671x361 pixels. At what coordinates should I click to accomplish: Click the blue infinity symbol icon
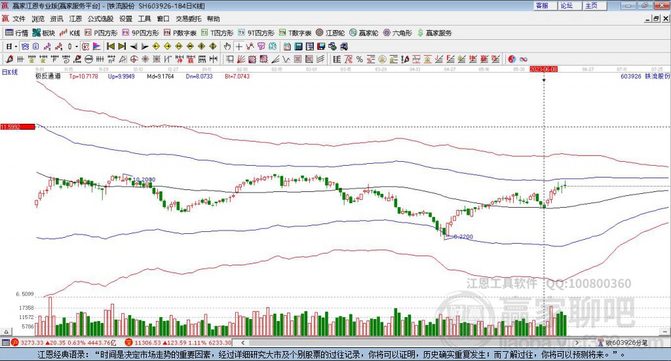pyautogui.click(x=524, y=59)
